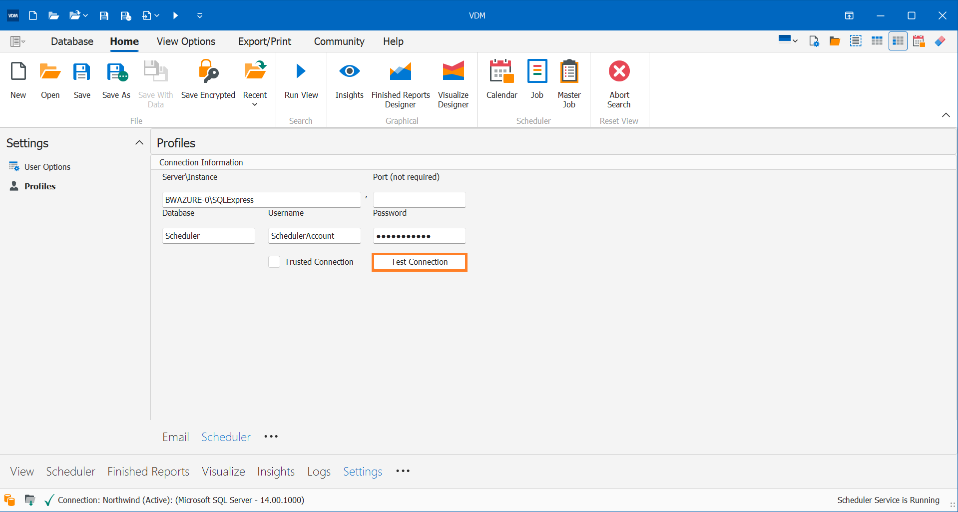Screen dimensions: 958x512
Task: Click the Test Connection button
Action: (x=419, y=262)
